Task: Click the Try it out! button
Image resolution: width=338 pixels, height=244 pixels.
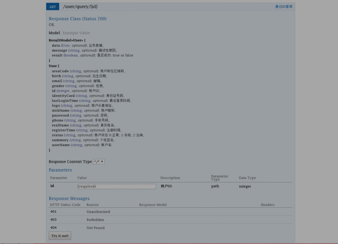Action: click(60, 236)
